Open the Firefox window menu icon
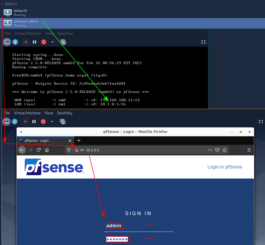This screenshot has width=265, height=245. (x=21, y=132)
